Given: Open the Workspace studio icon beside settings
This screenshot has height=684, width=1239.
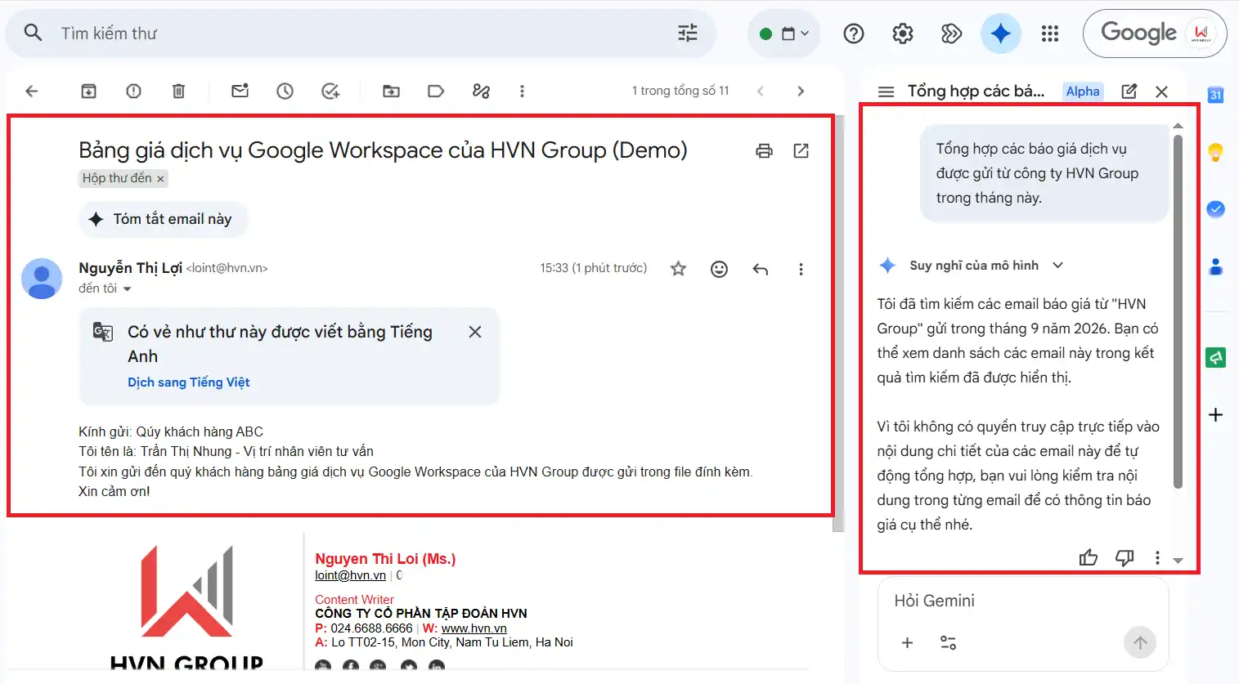Looking at the screenshot, I should coord(951,34).
